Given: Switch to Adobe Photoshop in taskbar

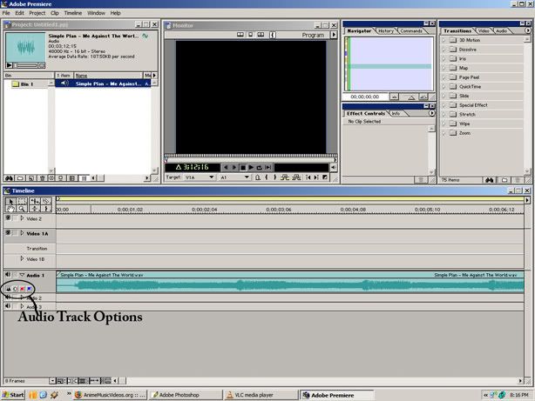Looking at the screenshot, I should (186, 395).
